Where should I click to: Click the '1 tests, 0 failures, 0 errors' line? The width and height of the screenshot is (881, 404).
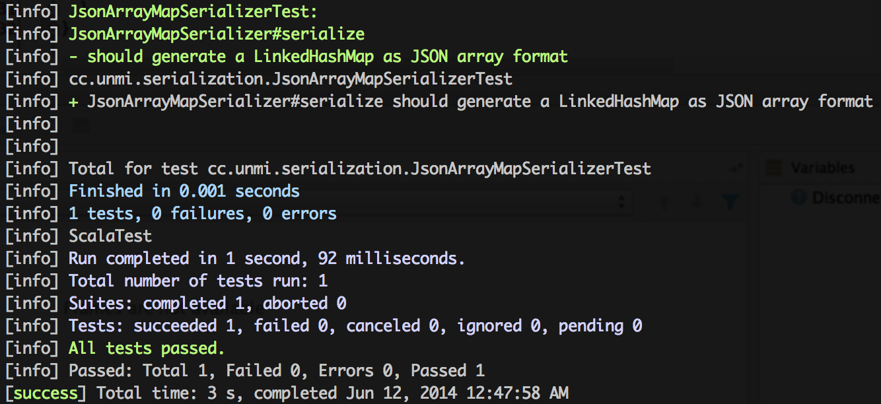click(203, 213)
